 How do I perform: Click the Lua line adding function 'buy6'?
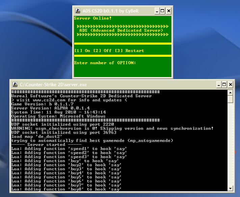tap(66, 181)
